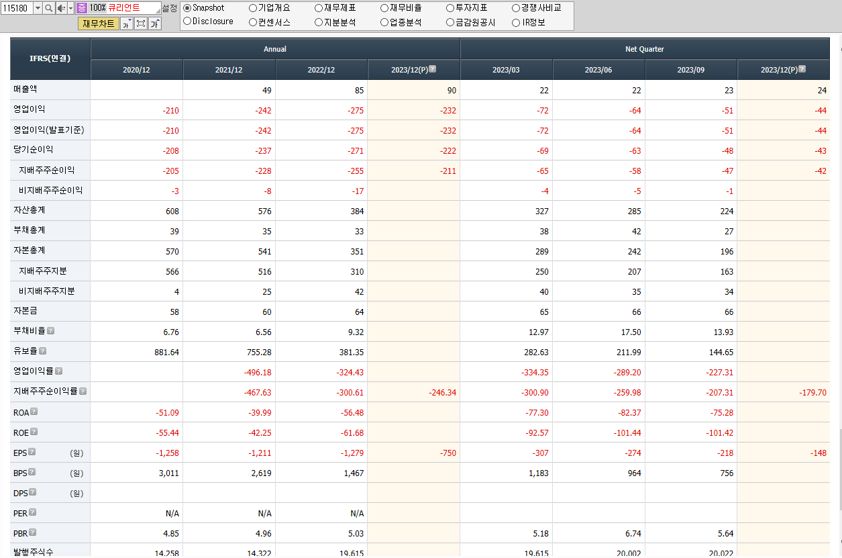Click the 2022/12 column header

321,70
